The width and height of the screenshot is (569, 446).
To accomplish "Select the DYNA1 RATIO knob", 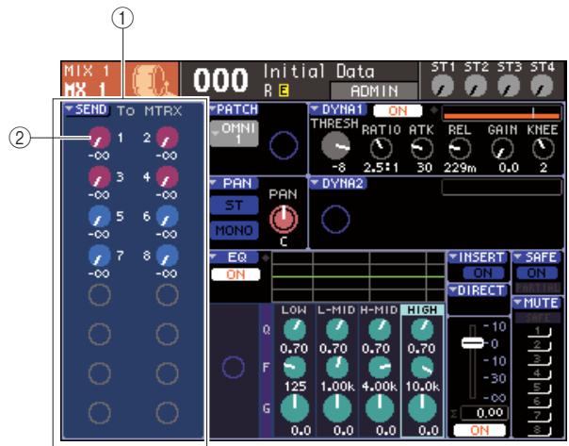I will point(381,149).
